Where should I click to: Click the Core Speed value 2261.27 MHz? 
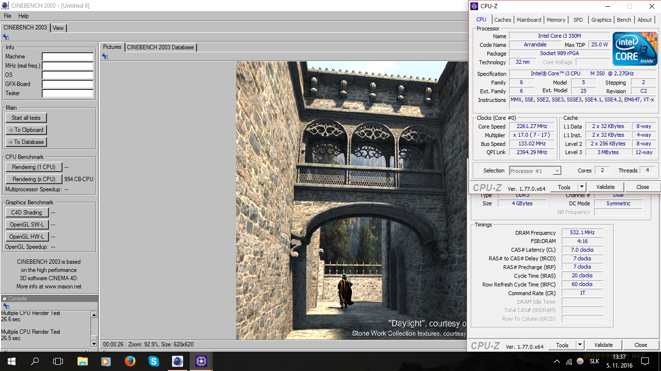coord(532,127)
